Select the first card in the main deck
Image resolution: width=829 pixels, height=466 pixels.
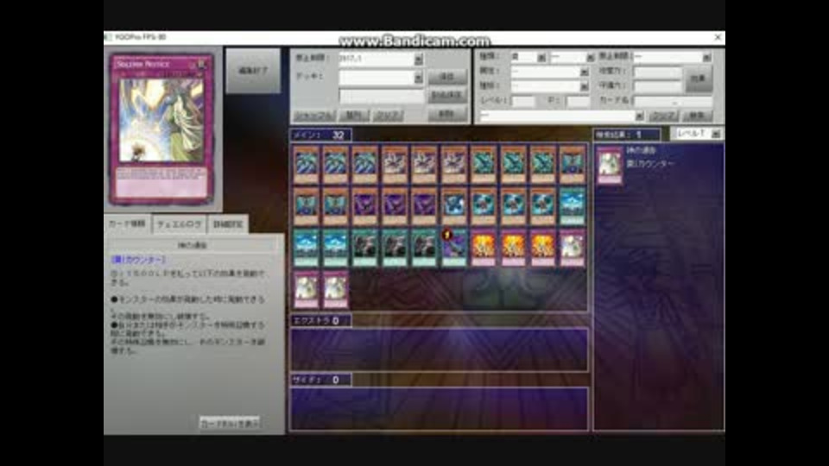coord(307,164)
